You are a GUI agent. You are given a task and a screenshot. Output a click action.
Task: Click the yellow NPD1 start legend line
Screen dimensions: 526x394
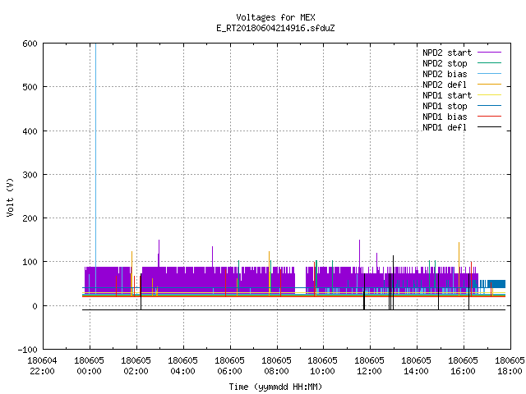pyautogui.click(x=490, y=95)
